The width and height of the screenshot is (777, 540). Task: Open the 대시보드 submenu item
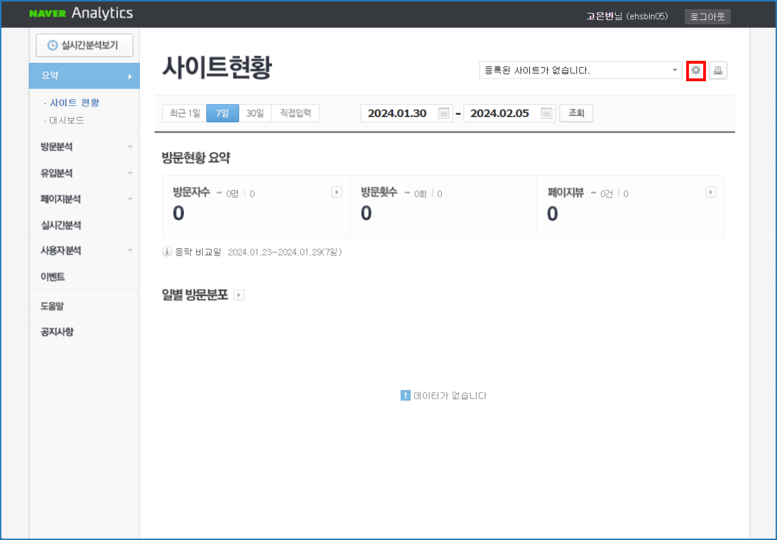(x=66, y=121)
